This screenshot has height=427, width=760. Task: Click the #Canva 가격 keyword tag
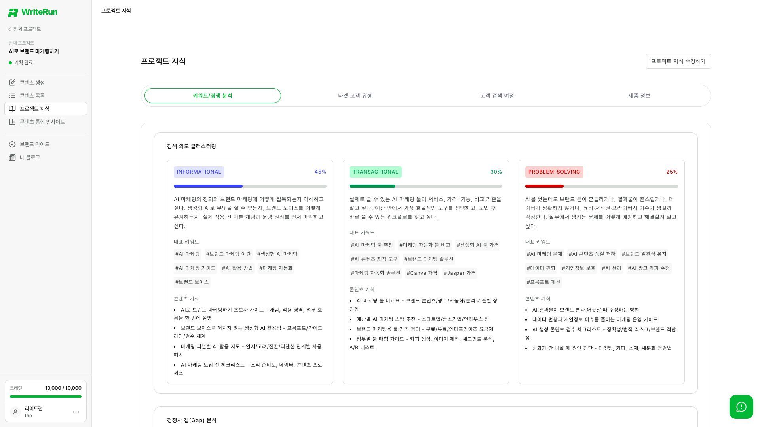[x=422, y=273]
